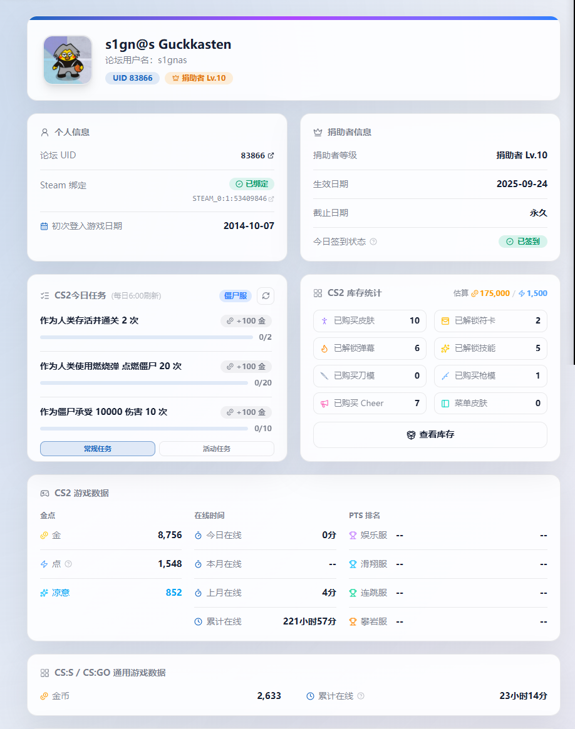Click the 已签到 check-in badge
This screenshot has width=575, height=729.
click(x=523, y=242)
